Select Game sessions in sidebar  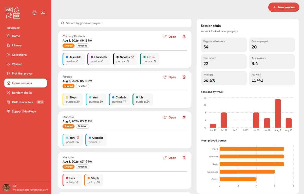click(26, 83)
